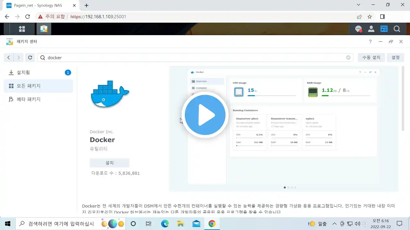410x230 pixels.
Task: Click the package detail vertical scrollbar
Action: pyautogui.click(x=403, y=98)
